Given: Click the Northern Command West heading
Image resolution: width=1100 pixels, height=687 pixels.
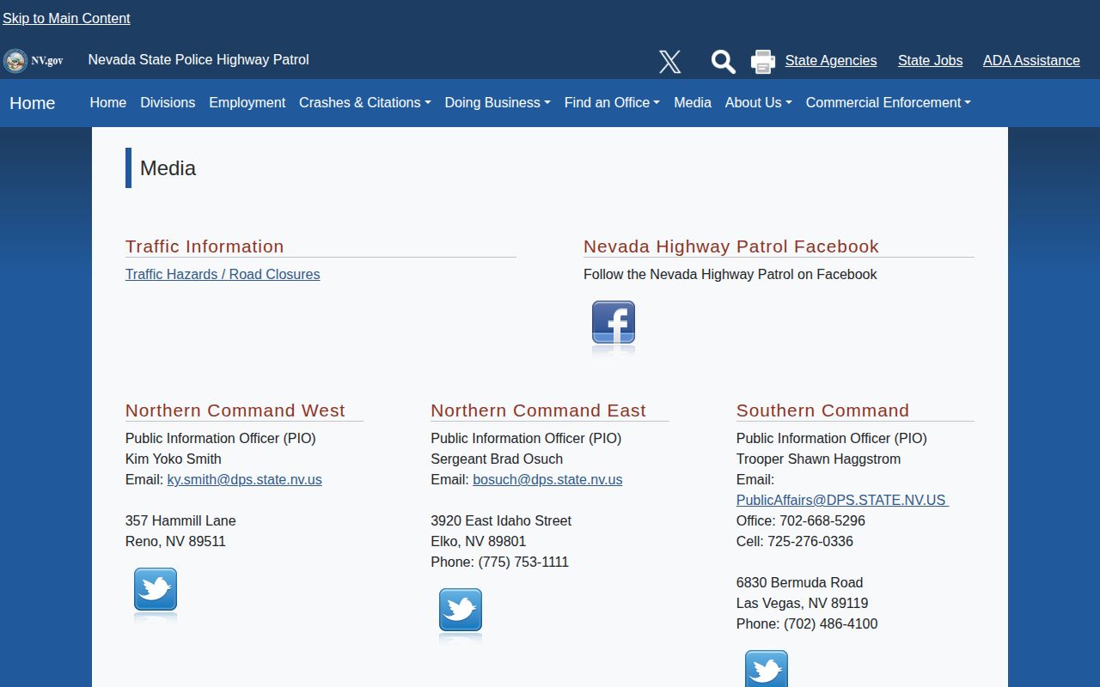Looking at the screenshot, I should point(235,410).
